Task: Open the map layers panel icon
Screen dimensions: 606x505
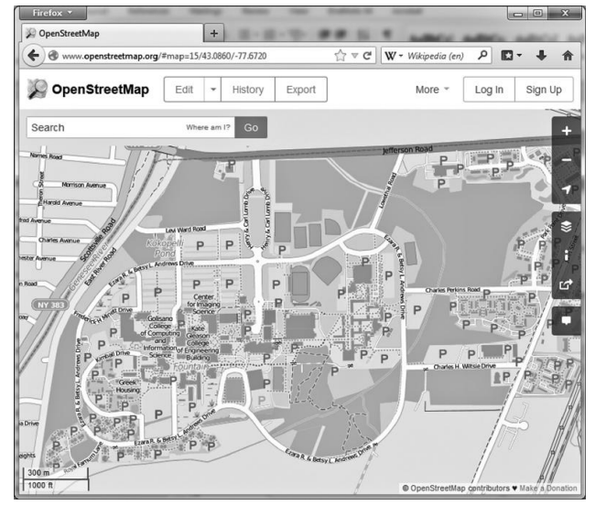Action: click(566, 225)
